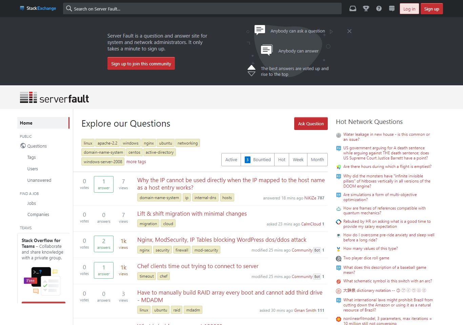
Task: Click site icon beside dictionary notation question
Action: click(338, 291)
